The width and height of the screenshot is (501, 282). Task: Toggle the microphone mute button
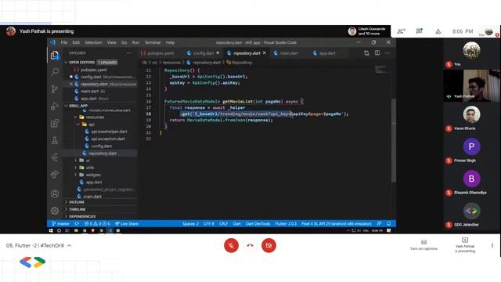[232, 245]
